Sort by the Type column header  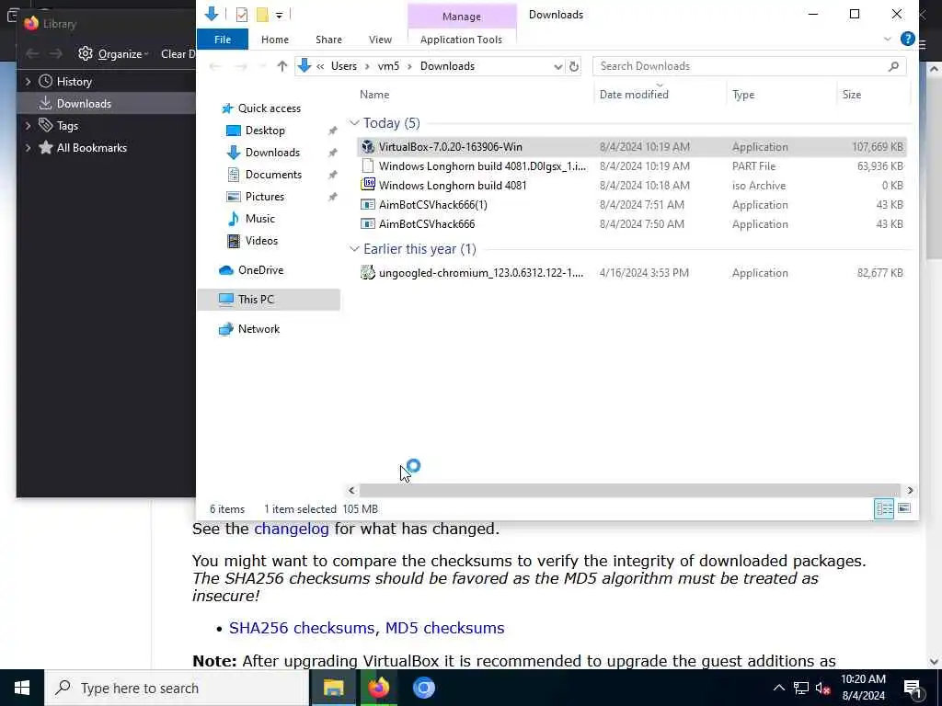(743, 95)
